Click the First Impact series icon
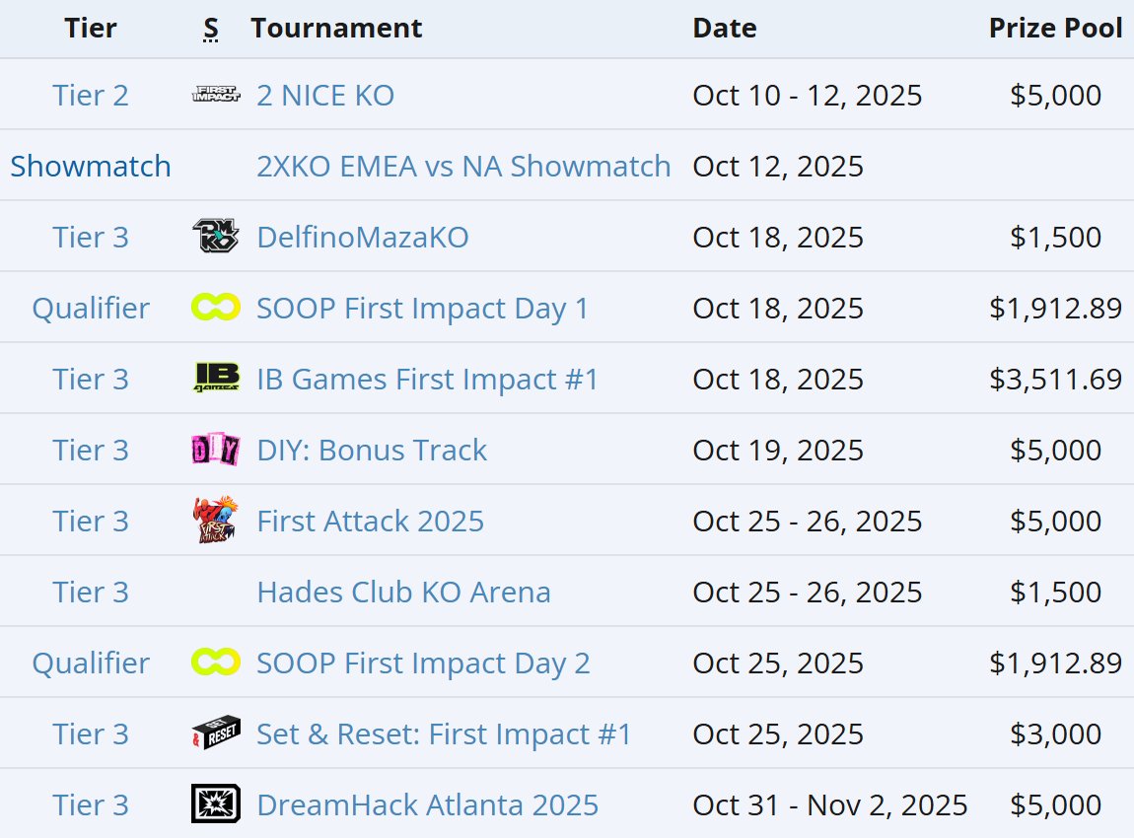 pos(216,94)
